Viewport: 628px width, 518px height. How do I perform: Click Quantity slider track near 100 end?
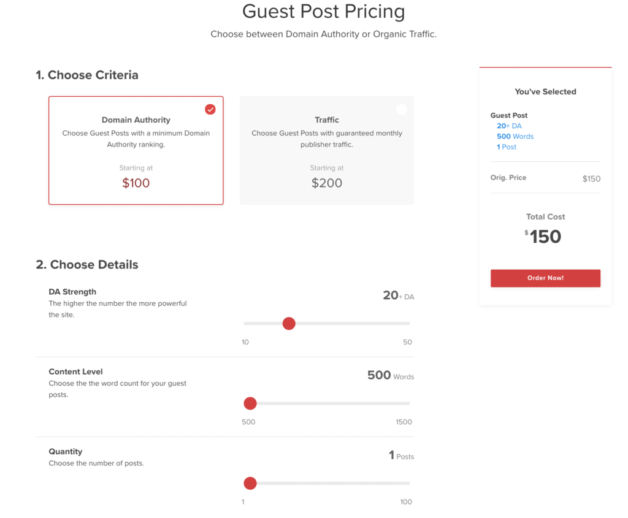408,483
